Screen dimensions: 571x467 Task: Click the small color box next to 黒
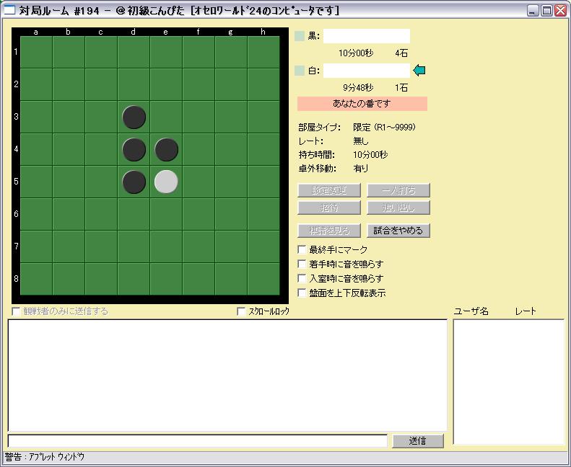[300, 36]
